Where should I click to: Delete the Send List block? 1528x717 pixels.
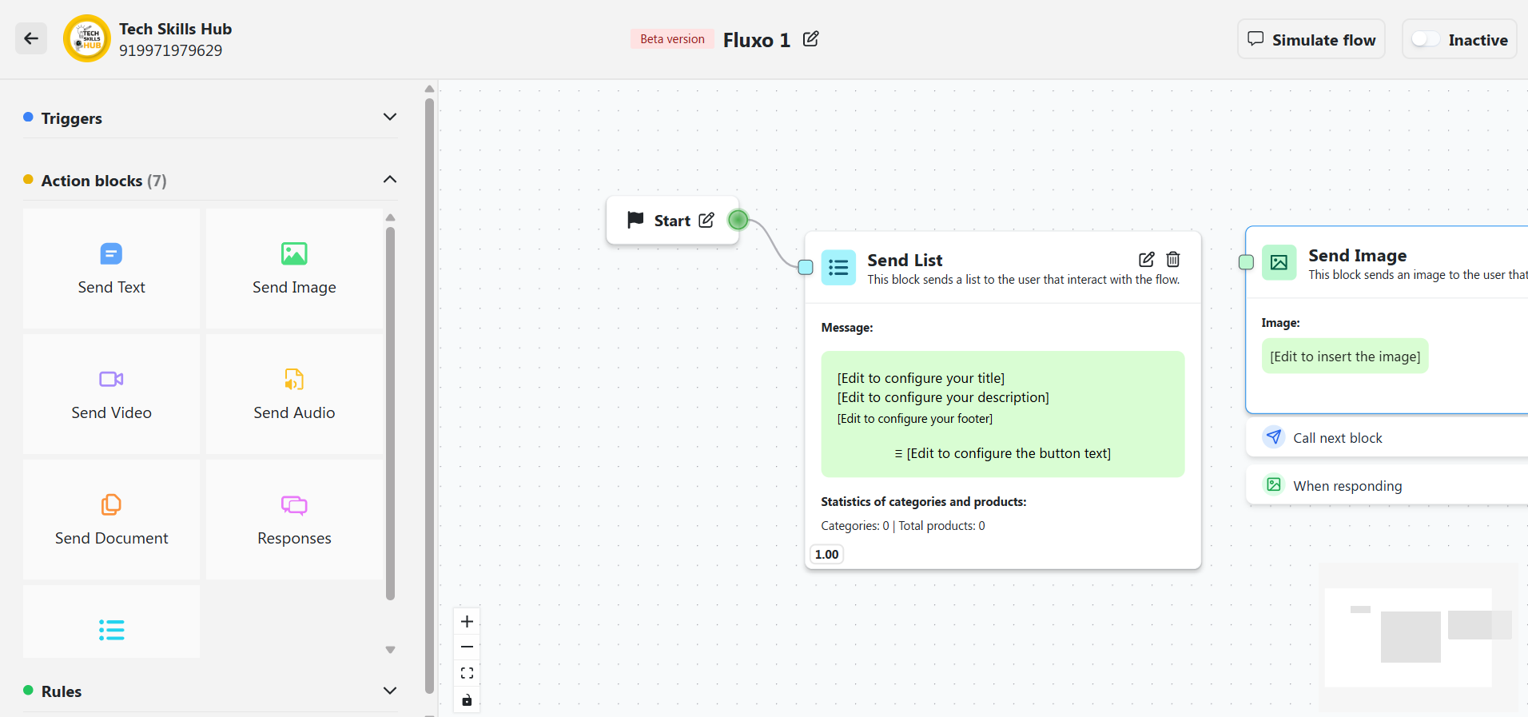click(x=1172, y=259)
